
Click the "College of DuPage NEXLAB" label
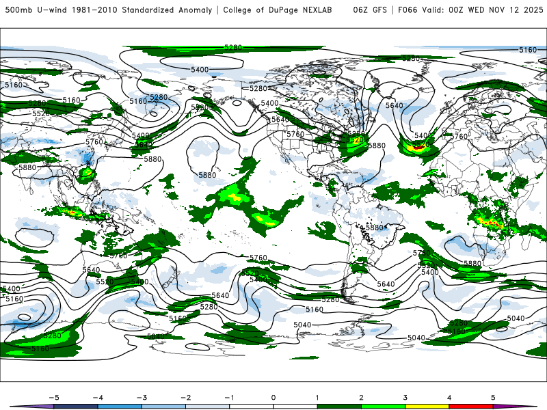click(278, 10)
